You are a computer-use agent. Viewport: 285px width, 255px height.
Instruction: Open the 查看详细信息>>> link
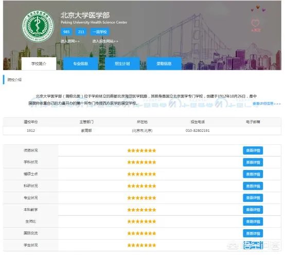click(x=266, y=104)
